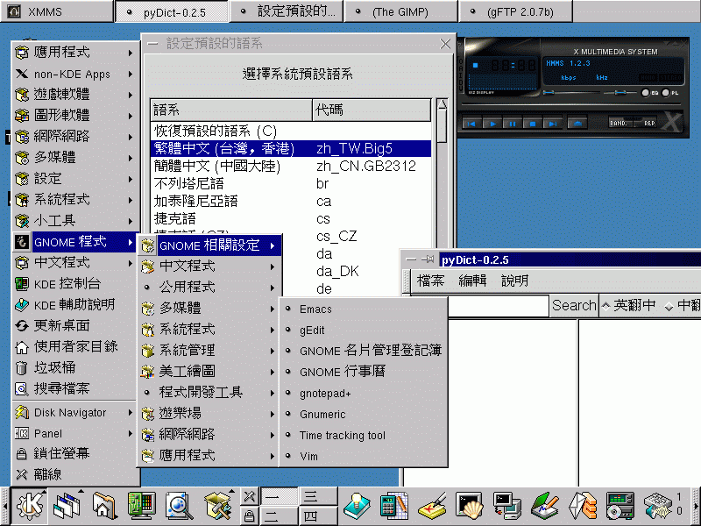Hide panel using left edge arrow
The height and width of the screenshot is (526, 701).
(x=4, y=507)
